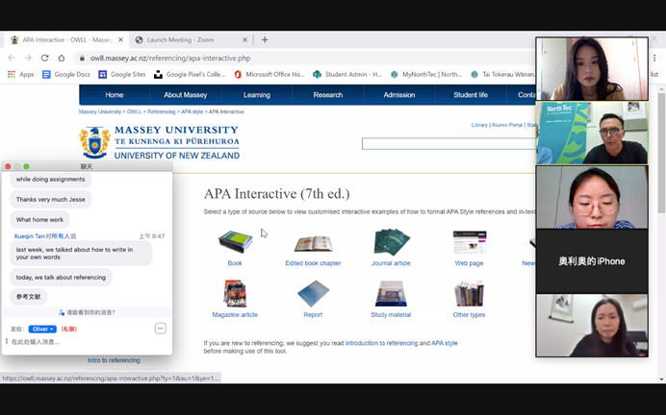
Task: Click the Edited book chapter icon
Action: pos(313,244)
